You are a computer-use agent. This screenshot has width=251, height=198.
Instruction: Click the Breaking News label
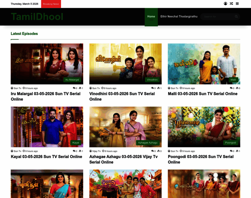tap(51, 4)
